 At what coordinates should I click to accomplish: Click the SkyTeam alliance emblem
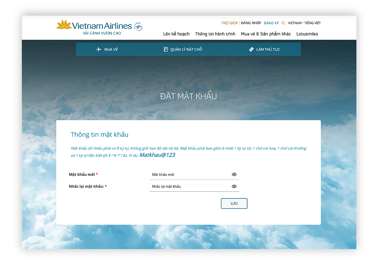tap(138, 26)
